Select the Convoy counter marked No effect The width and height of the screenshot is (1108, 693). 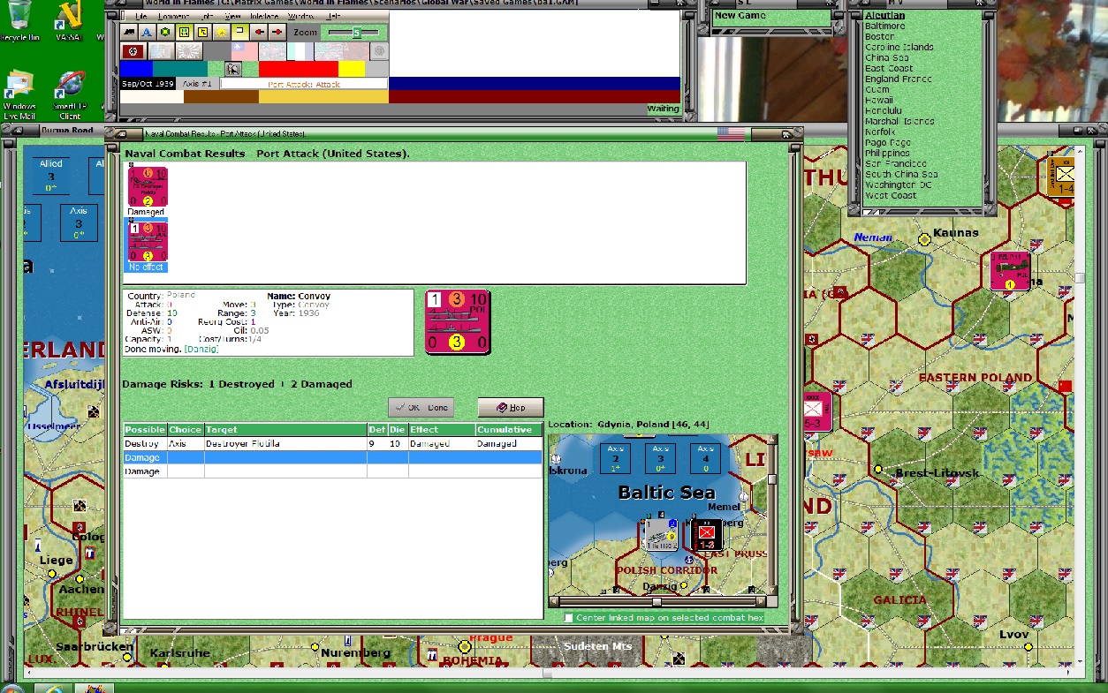(x=148, y=241)
